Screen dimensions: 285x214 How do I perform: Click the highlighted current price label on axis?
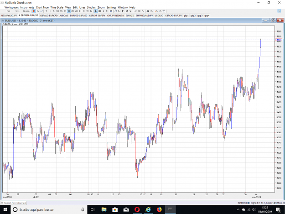279,40
